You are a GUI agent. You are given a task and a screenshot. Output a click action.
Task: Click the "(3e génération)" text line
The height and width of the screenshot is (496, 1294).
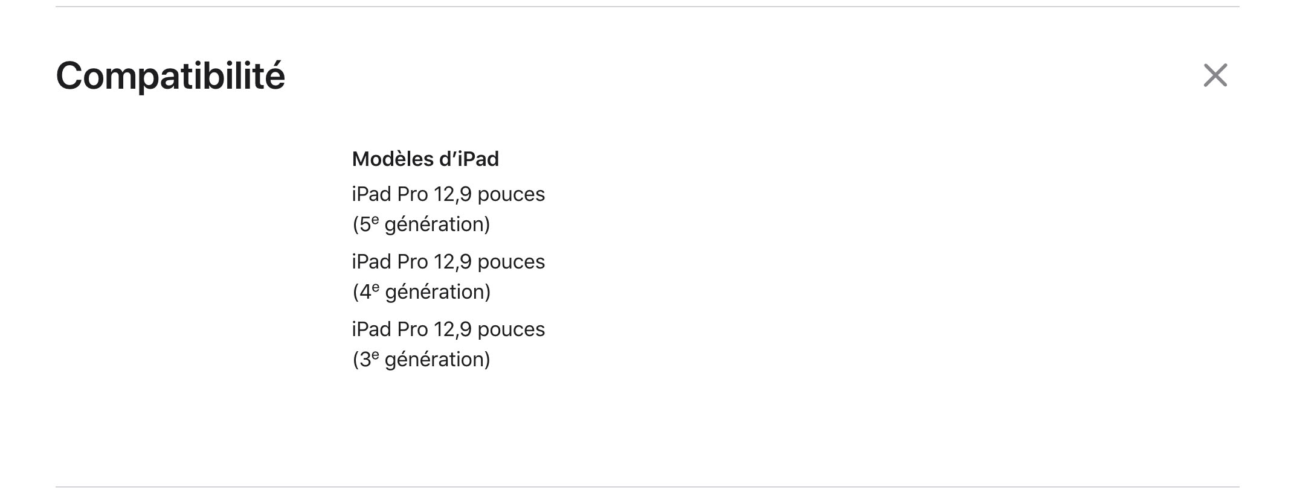[421, 360]
